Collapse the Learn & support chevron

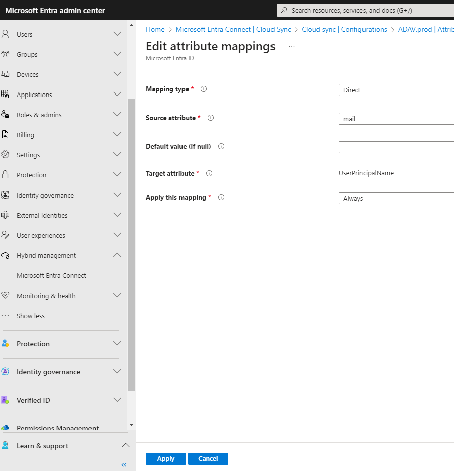126,445
